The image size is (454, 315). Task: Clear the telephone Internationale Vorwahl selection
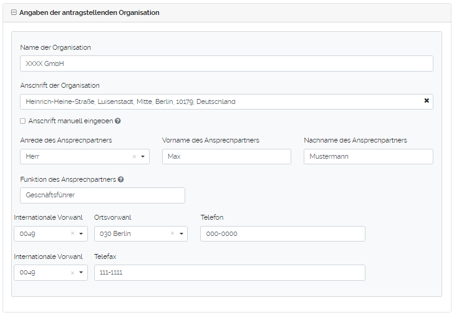[x=72, y=234]
